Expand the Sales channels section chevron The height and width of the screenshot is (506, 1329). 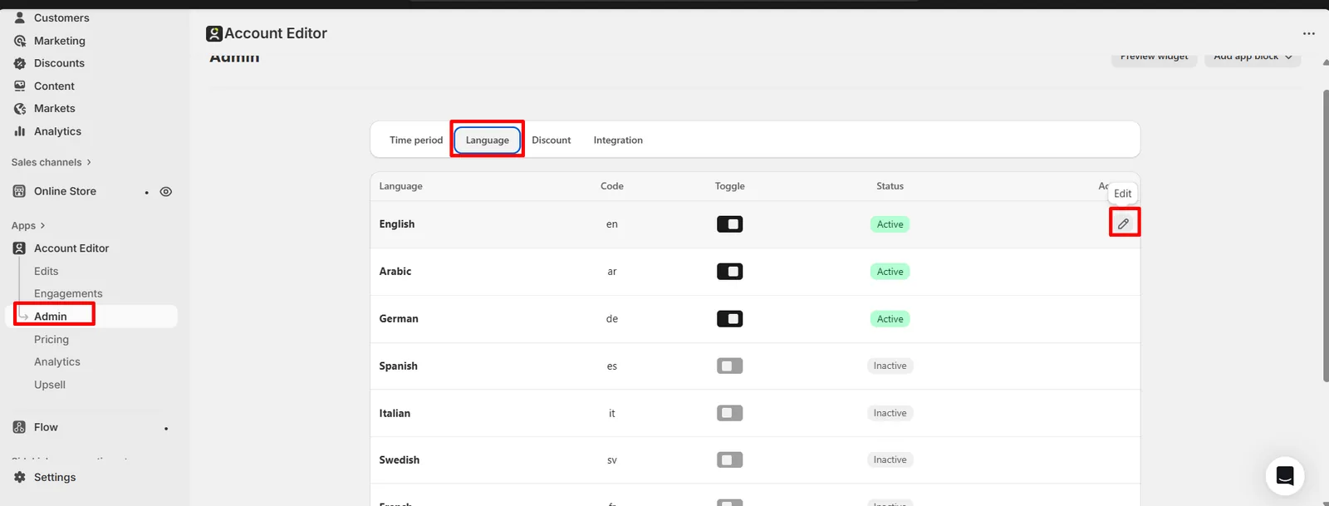[89, 162]
